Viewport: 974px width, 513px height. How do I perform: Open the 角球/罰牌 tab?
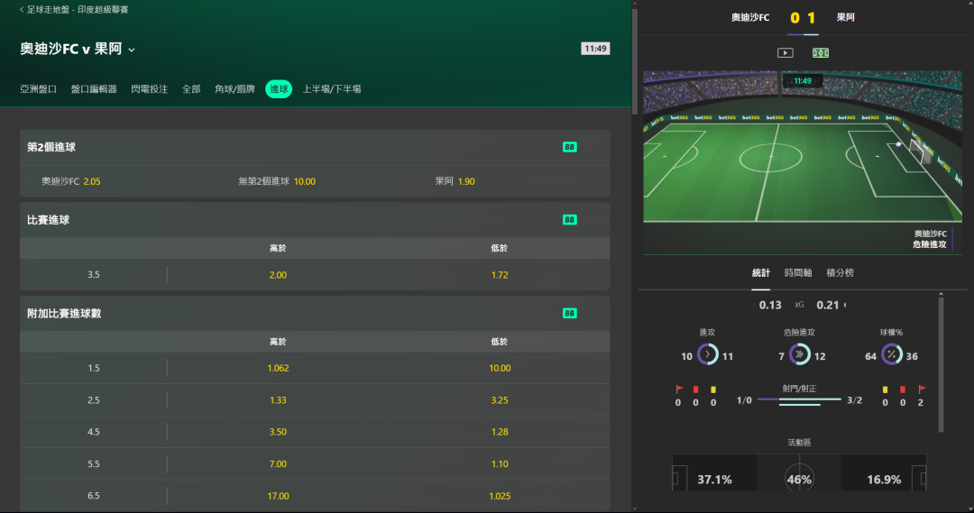click(234, 89)
